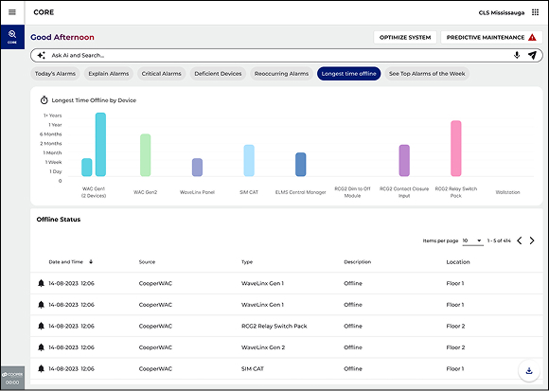
Task: Select the Critical Alarms chip
Action: pyautogui.click(x=162, y=74)
